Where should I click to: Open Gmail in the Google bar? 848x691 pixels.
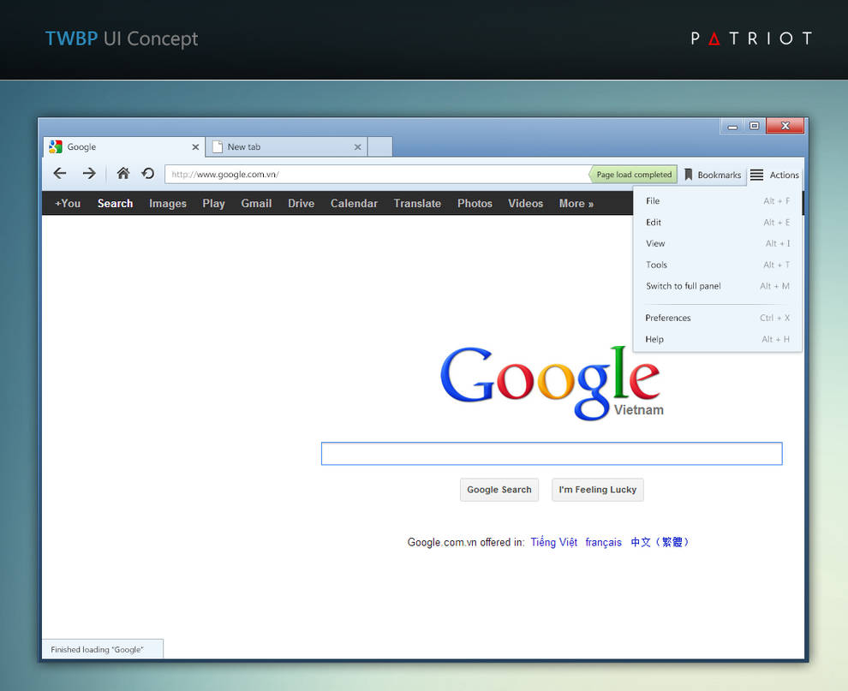coord(256,203)
